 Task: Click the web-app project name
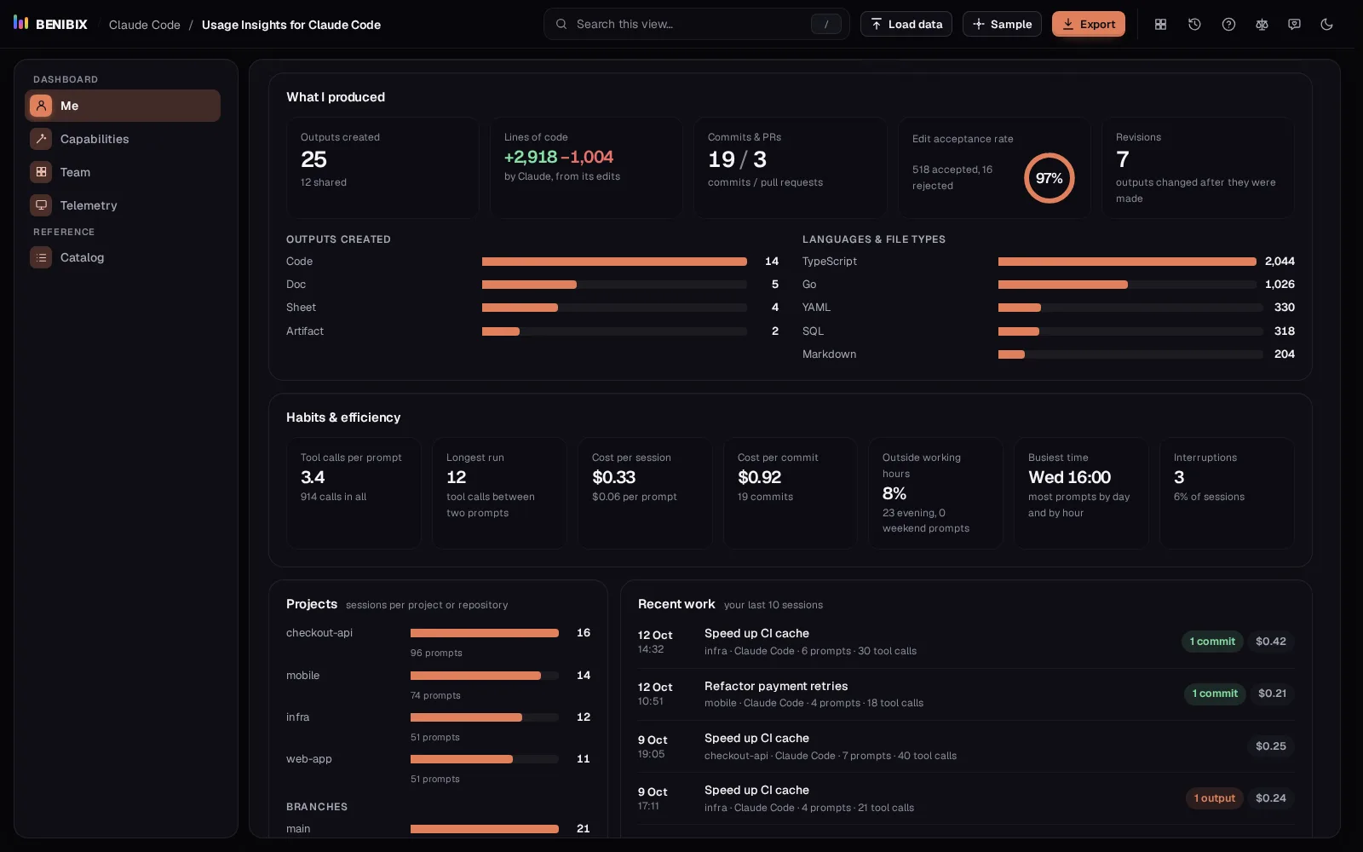tap(308, 759)
